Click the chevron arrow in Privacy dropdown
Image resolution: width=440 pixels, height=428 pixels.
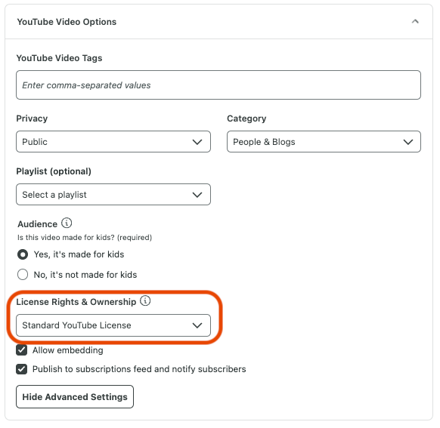tap(197, 142)
